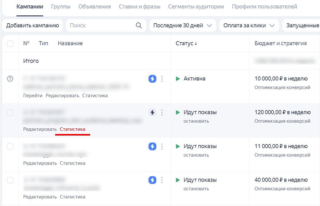Toggle the select-all campaigns checkbox
The height and width of the screenshot is (206, 320).
pos(10,44)
